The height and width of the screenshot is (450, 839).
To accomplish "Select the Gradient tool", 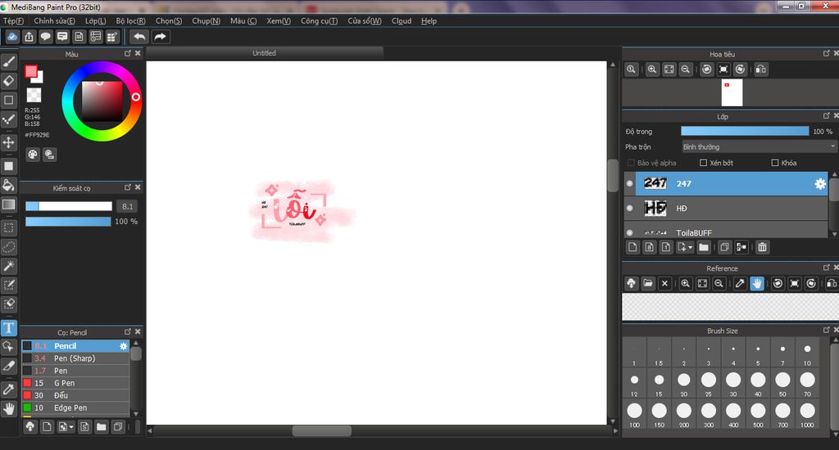I will click(8, 205).
